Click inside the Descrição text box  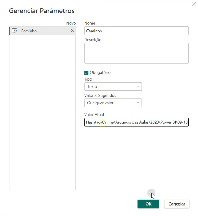click(x=136, y=53)
